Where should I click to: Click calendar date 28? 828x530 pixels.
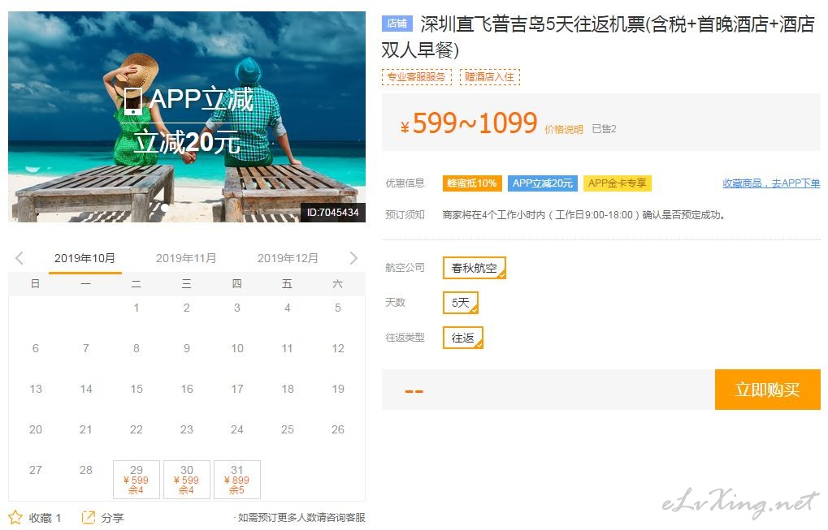click(x=85, y=470)
